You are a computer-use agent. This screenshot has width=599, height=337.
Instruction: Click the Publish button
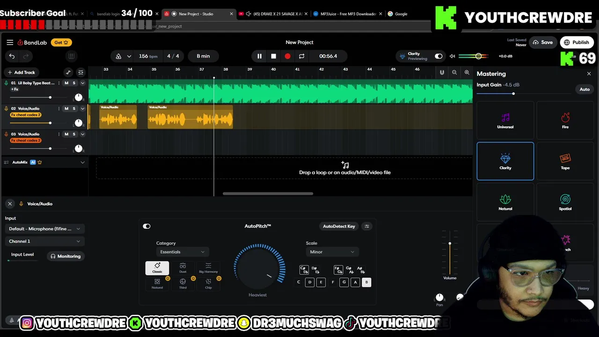[x=577, y=42]
